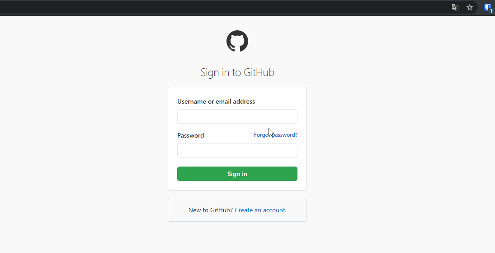This screenshot has height=253, width=495.
Task: Follow the Create an account link
Action: pos(260,210)
